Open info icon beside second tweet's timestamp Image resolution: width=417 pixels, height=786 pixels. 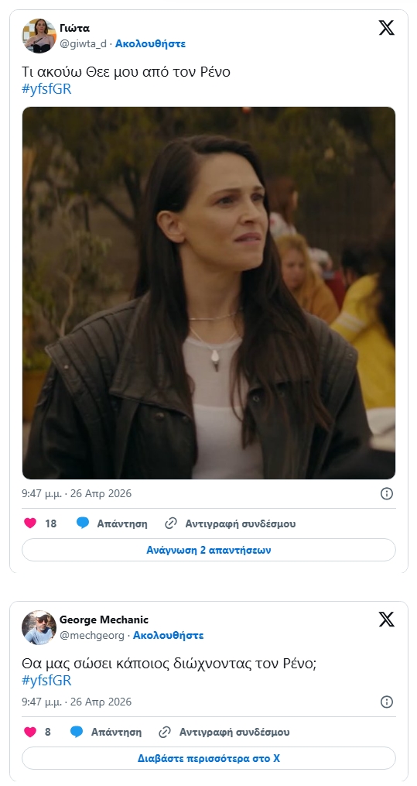click(387, 702)
